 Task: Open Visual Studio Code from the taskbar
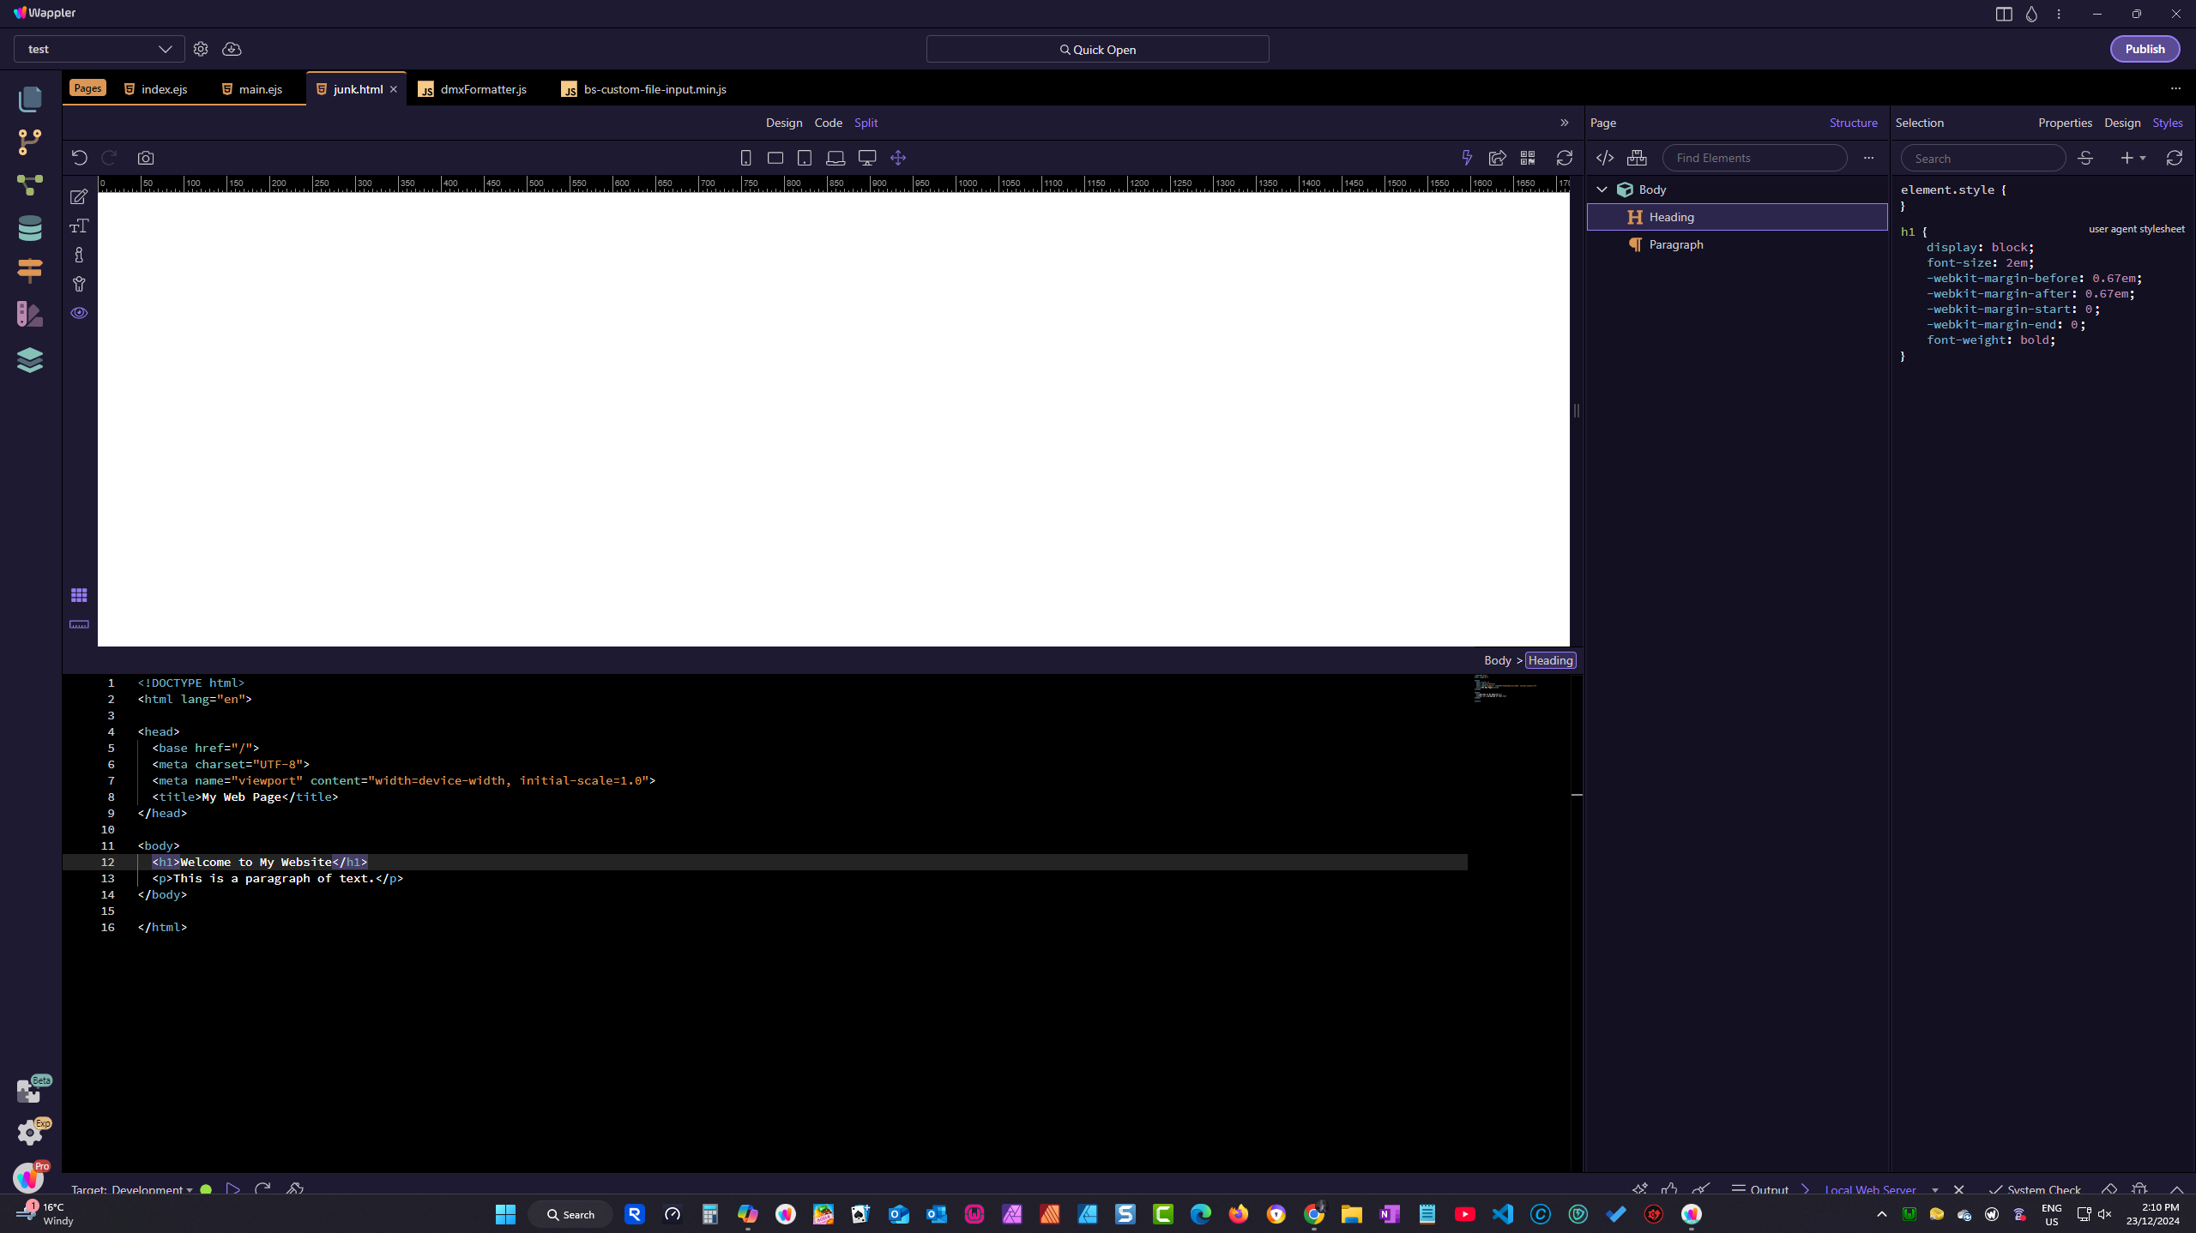[1502, 1214]
